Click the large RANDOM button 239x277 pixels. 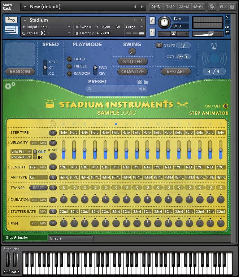(x=20, y=71)
